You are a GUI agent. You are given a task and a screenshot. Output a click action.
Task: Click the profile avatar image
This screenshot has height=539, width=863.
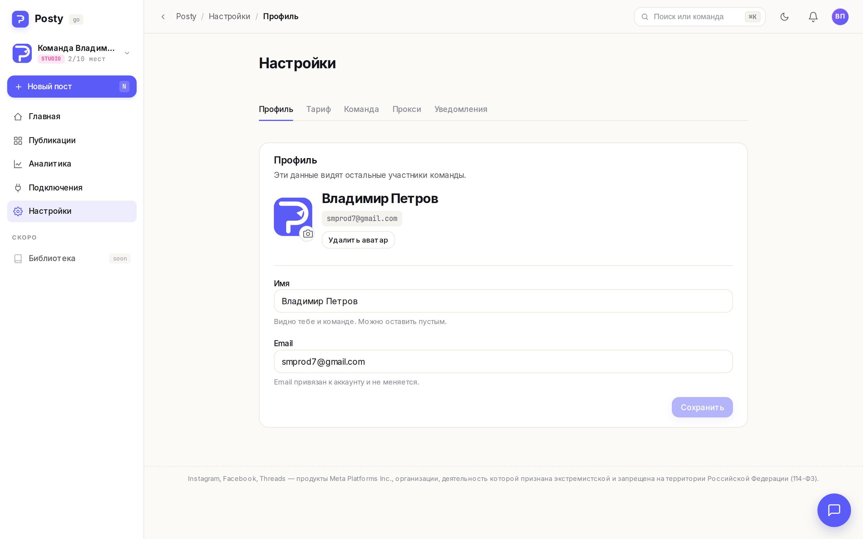click(x=293, y=217)
